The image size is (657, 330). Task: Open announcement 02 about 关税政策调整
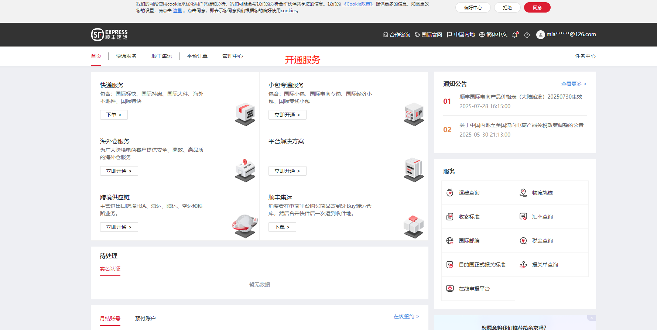pyautogui.click(x=521, y=125)
